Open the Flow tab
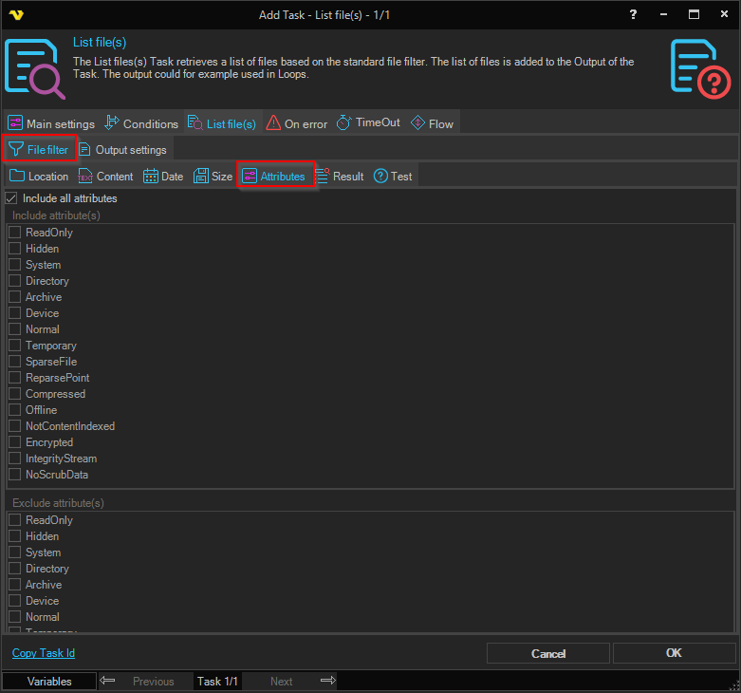The height and width of the screenshot is (693, 741). click(432, 123)
